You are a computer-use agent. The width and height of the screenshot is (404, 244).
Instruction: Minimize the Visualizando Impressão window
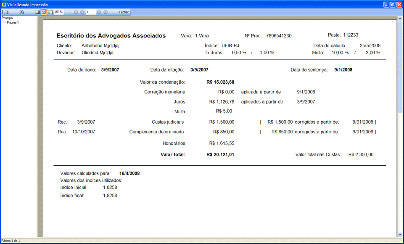[x=386, y=5]
